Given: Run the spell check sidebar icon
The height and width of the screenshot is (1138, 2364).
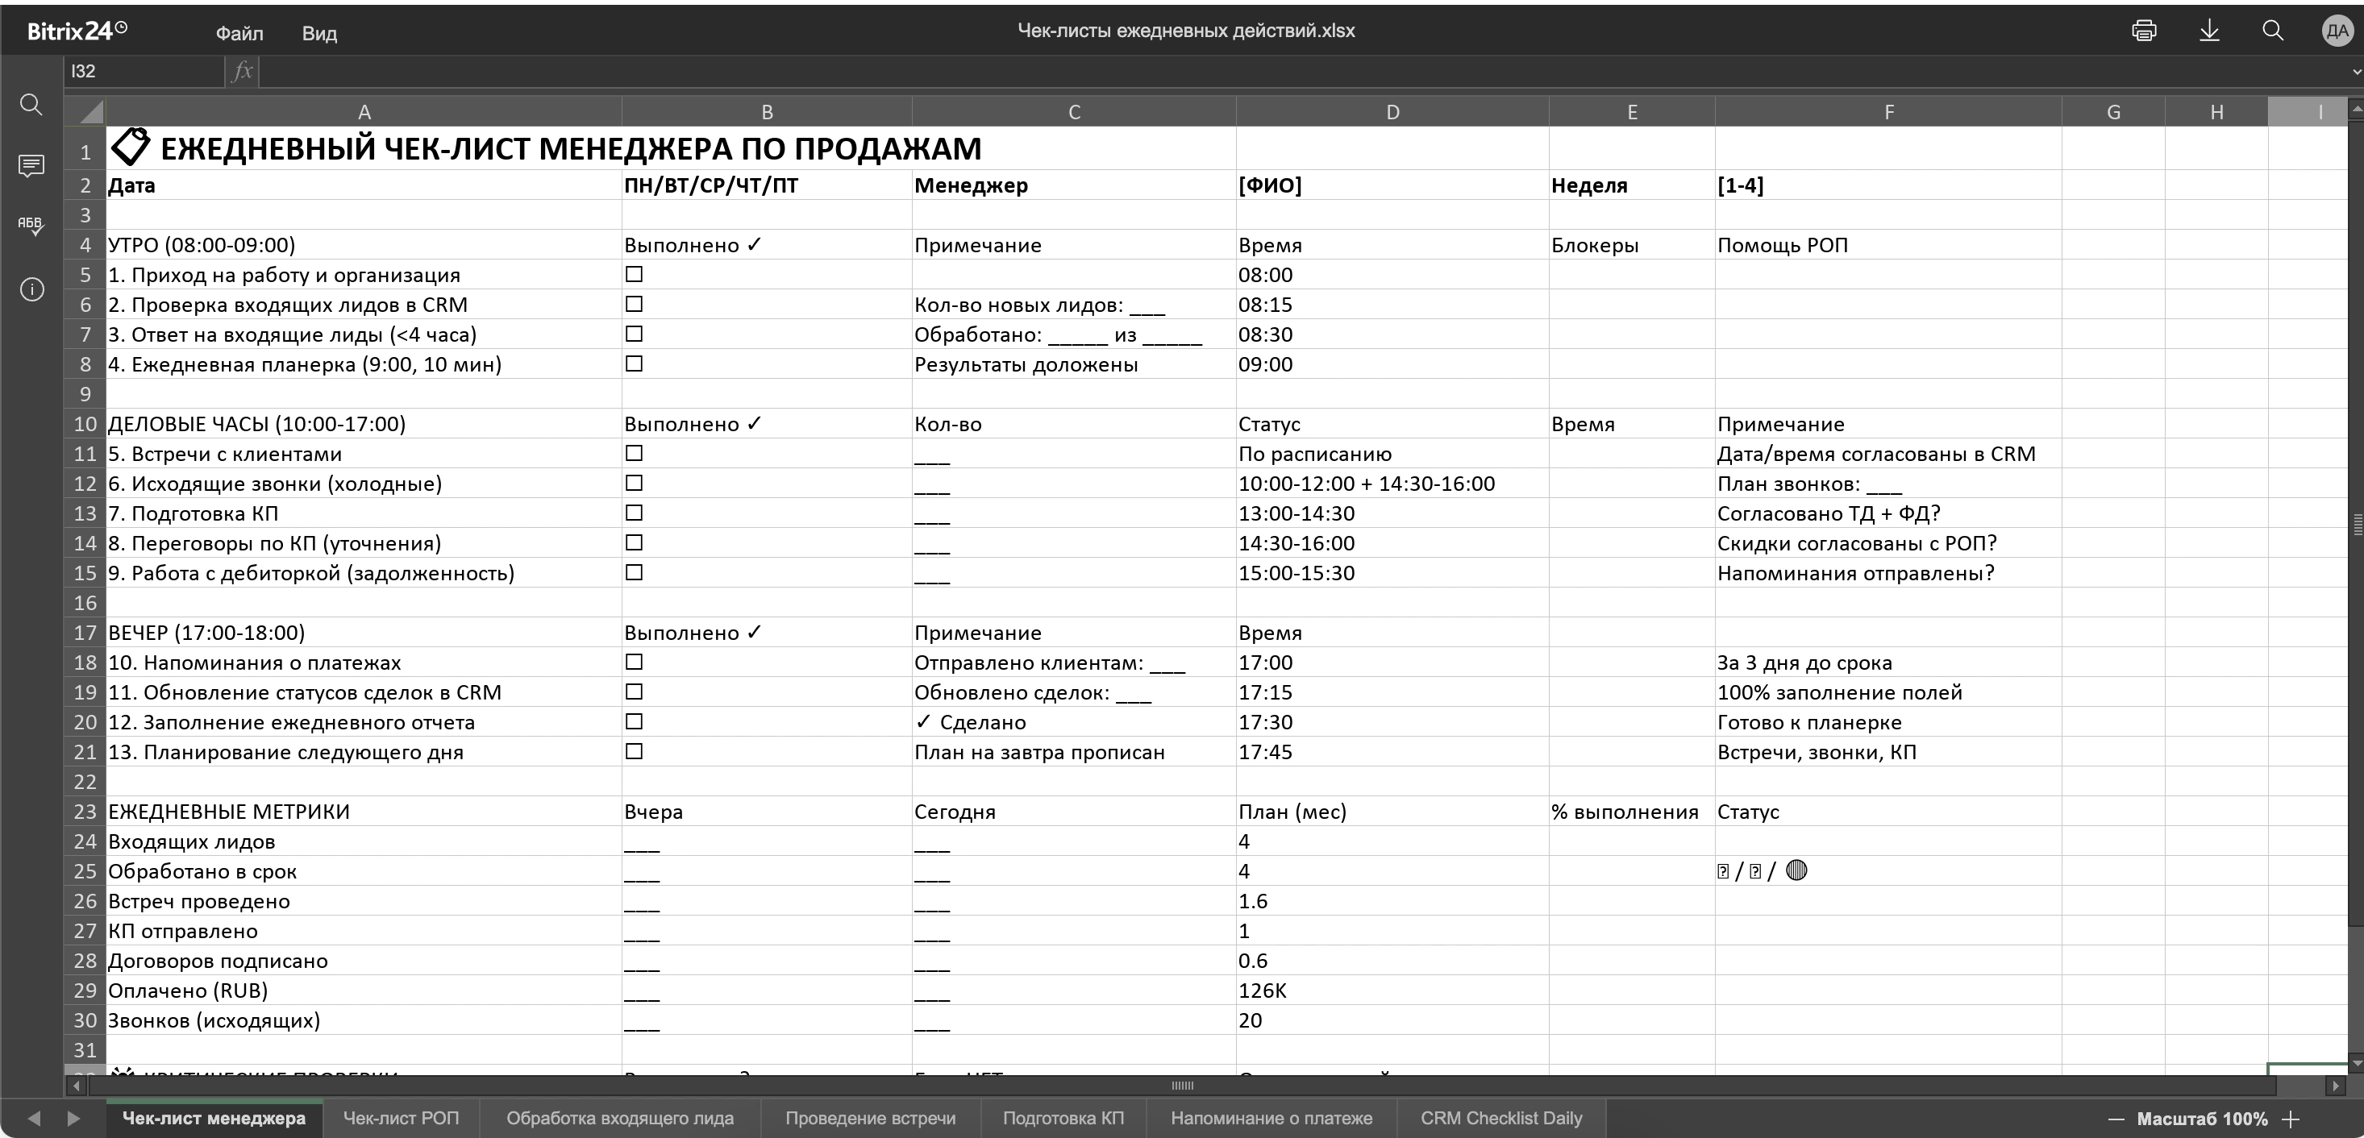Looking at the screenshot, I should (31, 226).
